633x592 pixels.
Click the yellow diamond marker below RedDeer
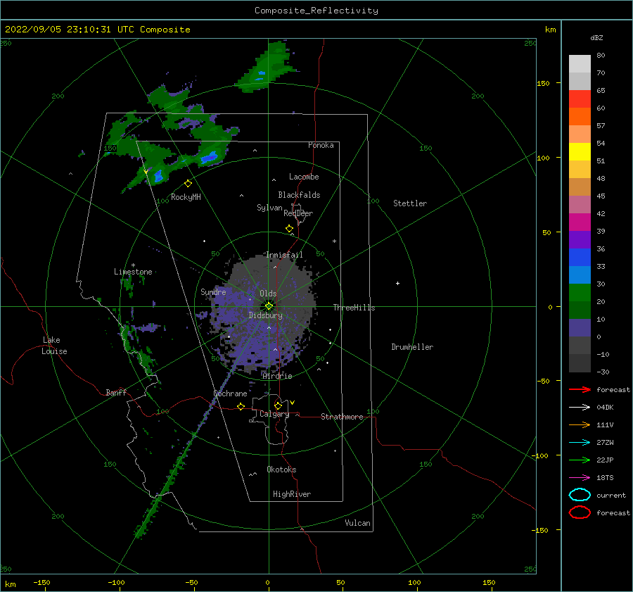click(289, 229)
